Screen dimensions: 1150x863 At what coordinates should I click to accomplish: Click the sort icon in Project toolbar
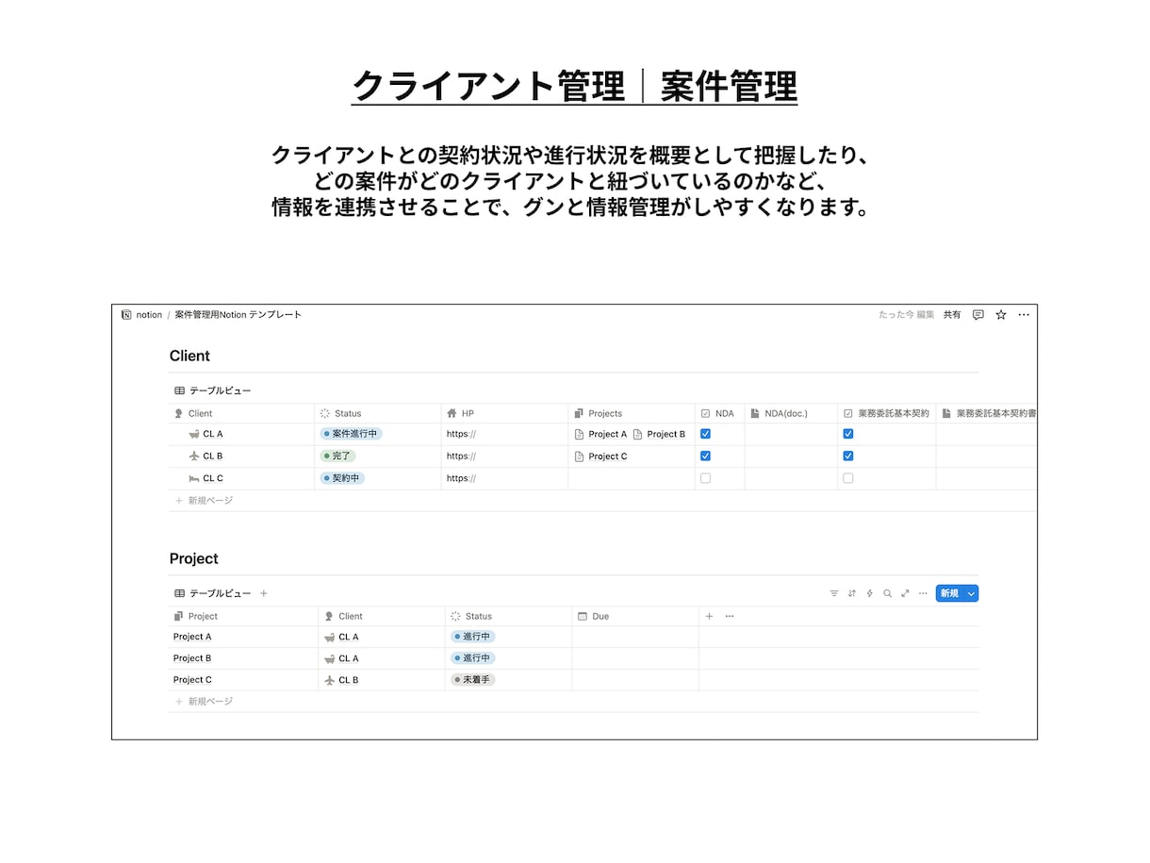click(852, 593)
